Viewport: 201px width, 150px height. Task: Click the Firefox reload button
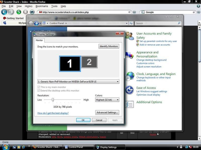click(x=19, y=12)
